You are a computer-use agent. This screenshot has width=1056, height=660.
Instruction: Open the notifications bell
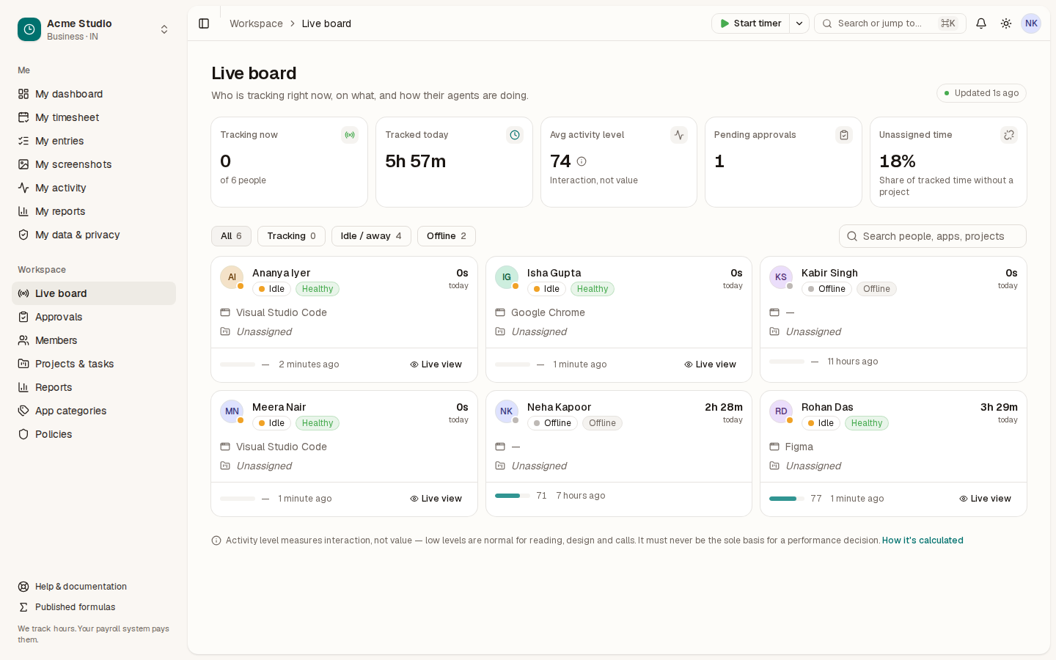coord(981,23)
